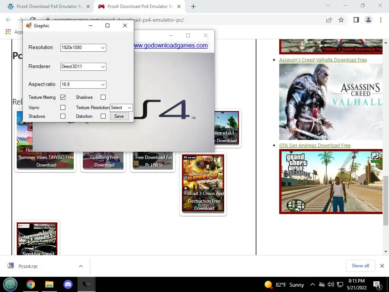
Task: Open the notification center icon
Action: point(377,284)
